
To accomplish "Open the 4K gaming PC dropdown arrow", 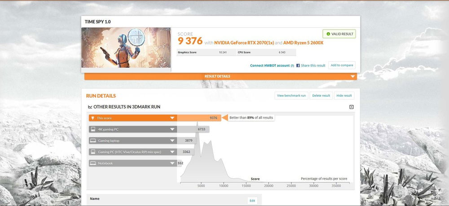I will [x=172, y=129].
